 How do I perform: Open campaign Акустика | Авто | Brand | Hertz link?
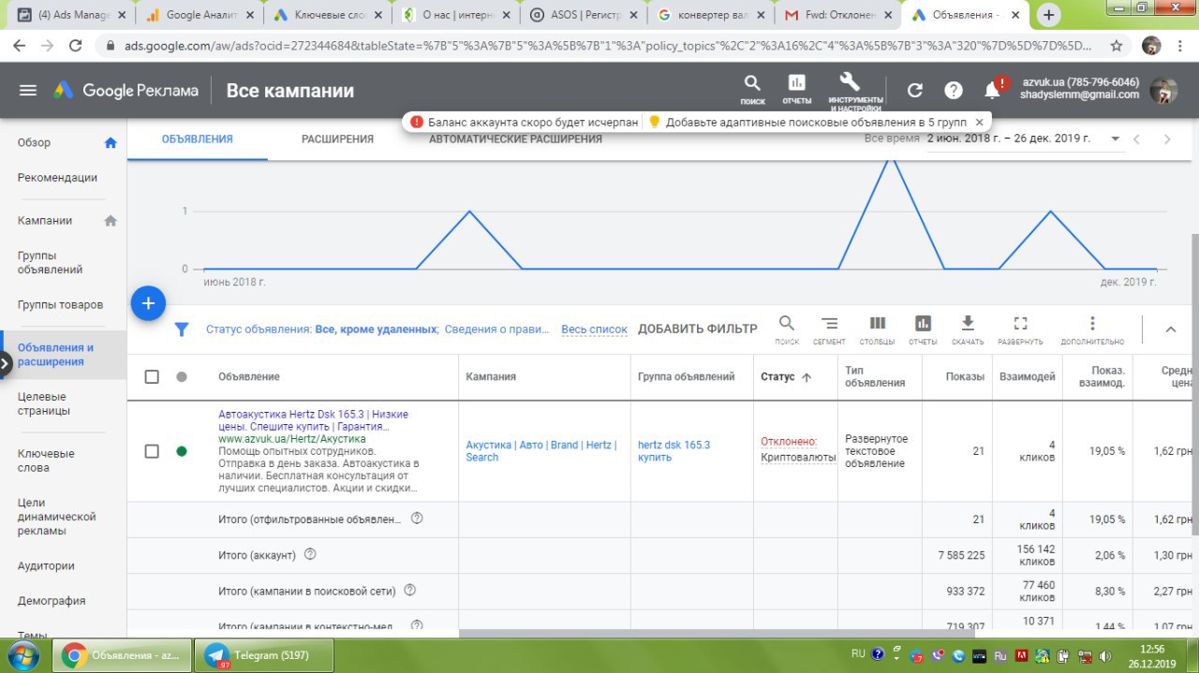541,451
